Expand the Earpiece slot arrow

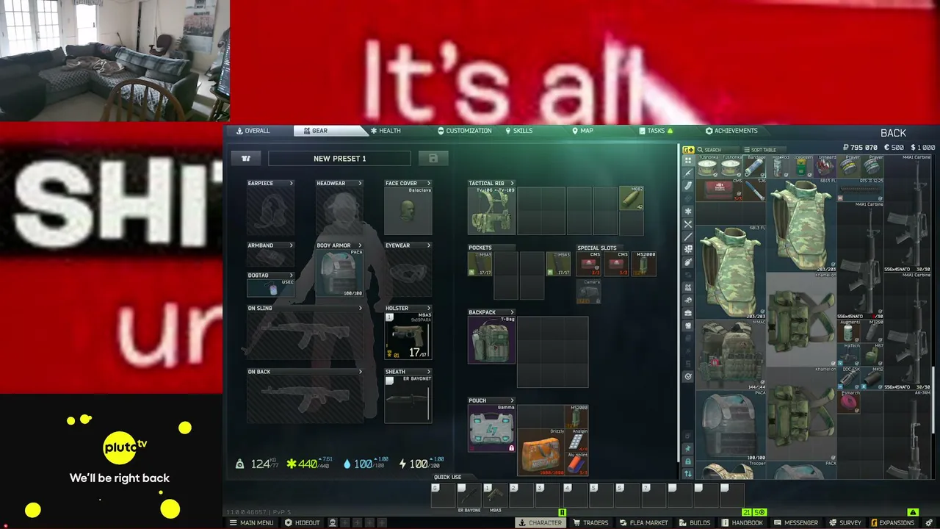[291, 183]
